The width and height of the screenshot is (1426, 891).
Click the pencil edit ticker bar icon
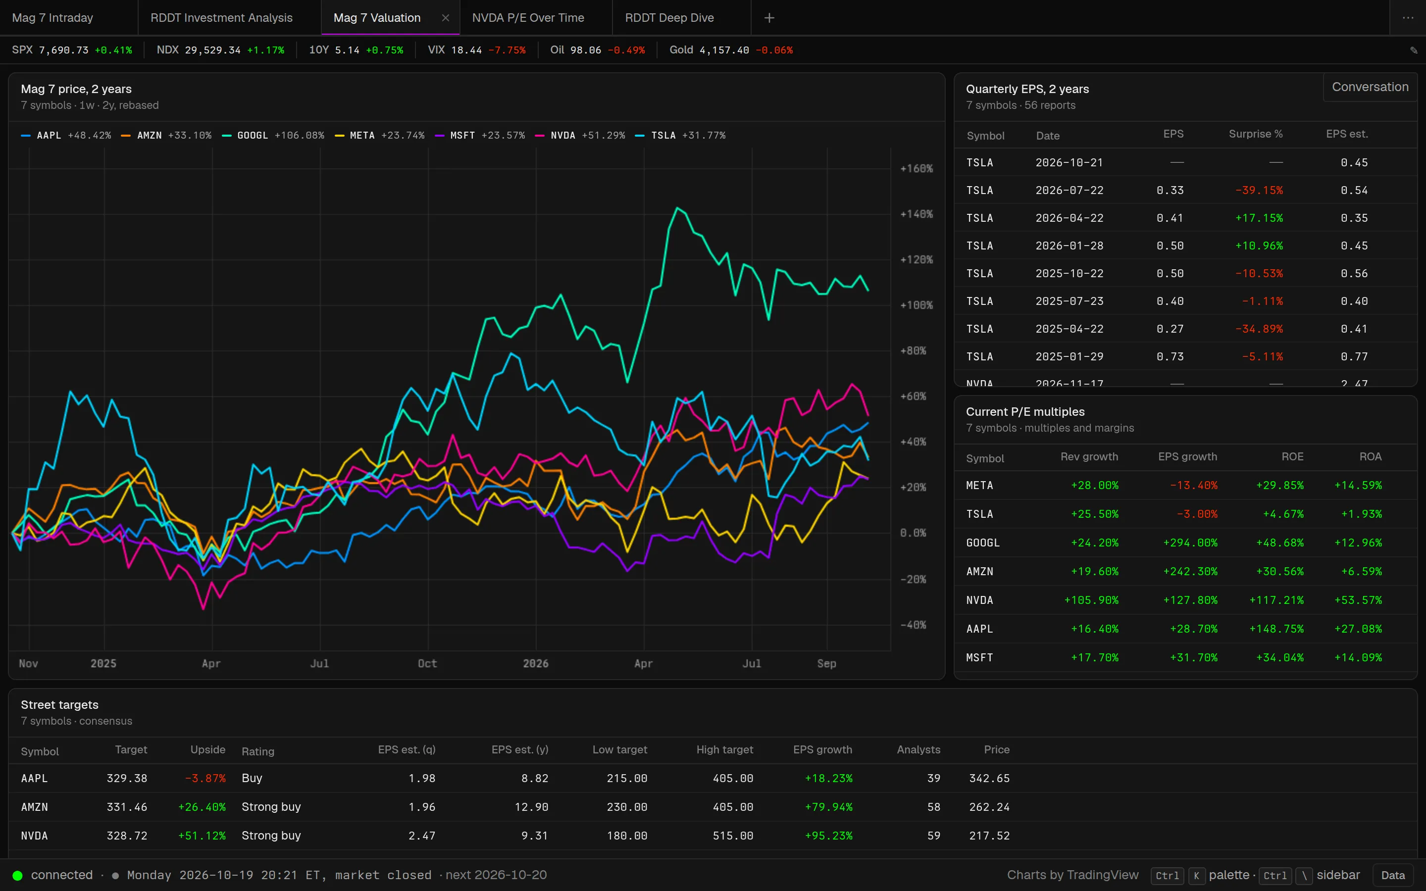(x=1414, y=50)
